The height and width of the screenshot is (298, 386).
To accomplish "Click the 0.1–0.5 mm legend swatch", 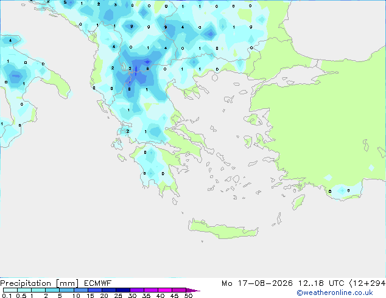I will (x=10, y=290).
